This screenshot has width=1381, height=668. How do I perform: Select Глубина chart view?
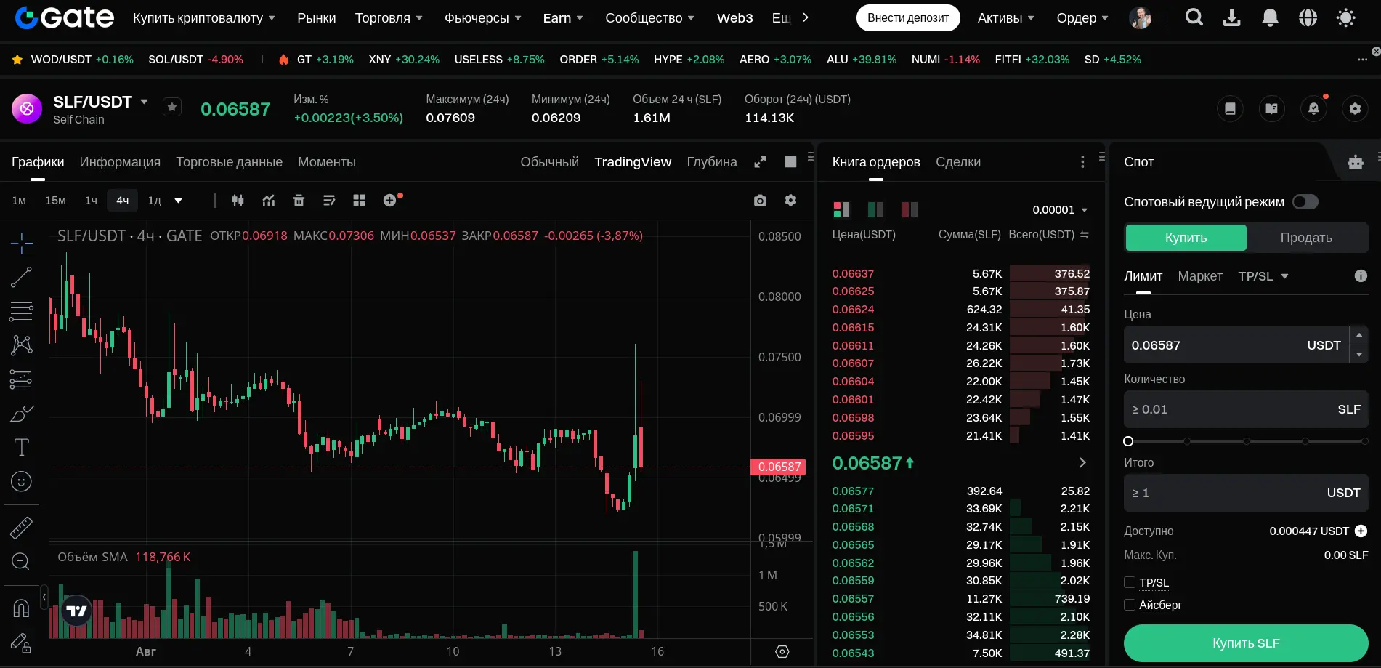pyautogui.click(x=712, y=162)
